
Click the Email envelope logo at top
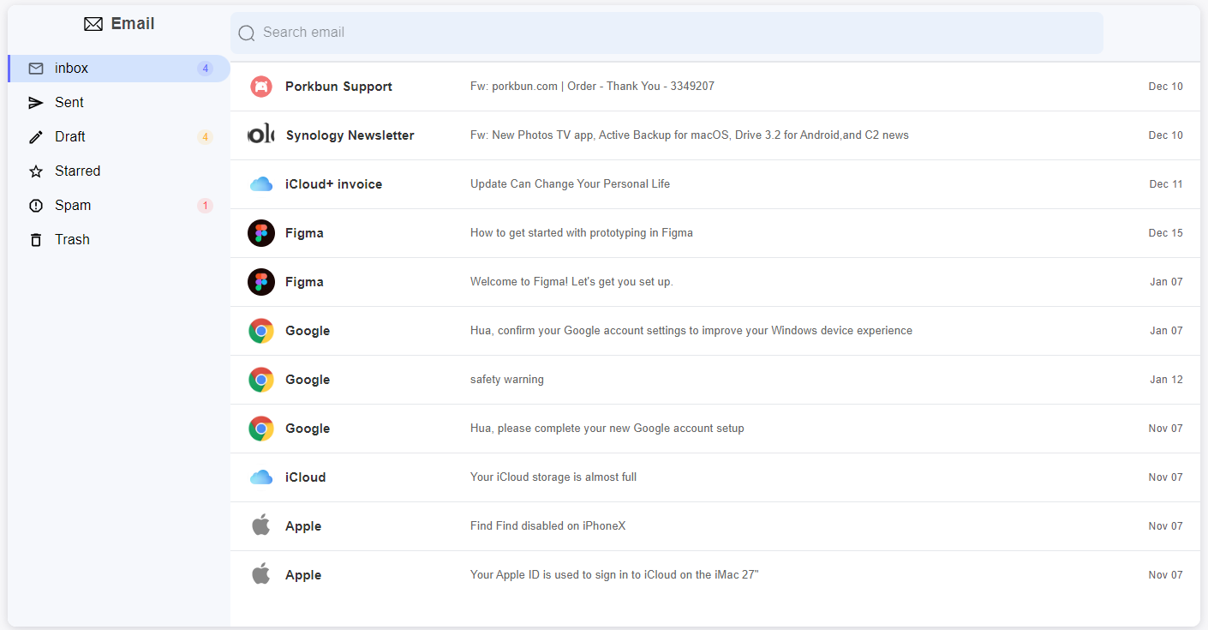click(93, 23)
